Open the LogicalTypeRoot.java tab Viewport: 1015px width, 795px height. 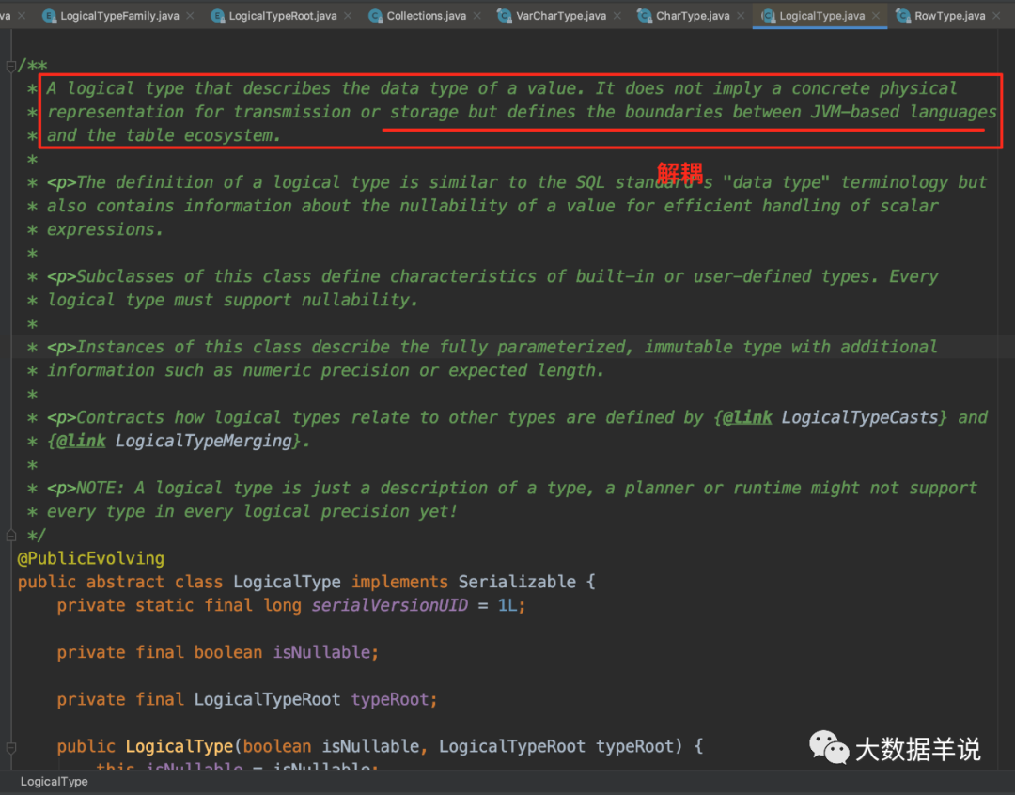(x=282, y=16)
